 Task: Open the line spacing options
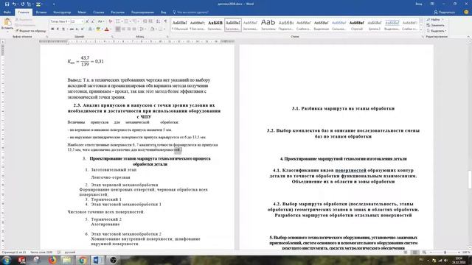pos(142,29)
